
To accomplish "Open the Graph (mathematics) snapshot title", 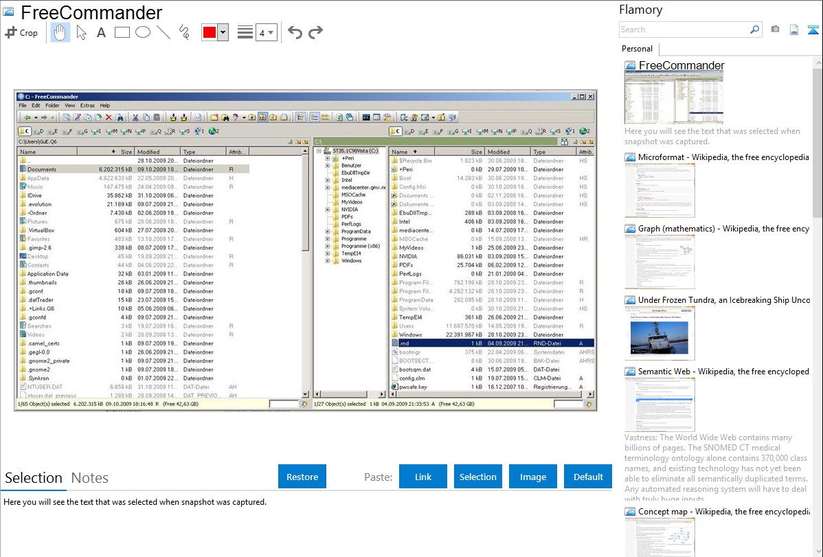I will 723,229.
